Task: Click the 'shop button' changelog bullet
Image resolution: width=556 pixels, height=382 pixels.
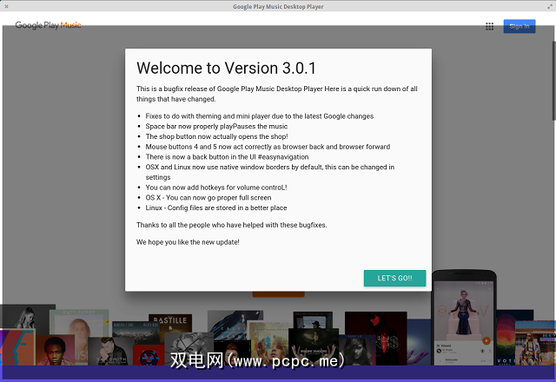Action: (217, 136)
